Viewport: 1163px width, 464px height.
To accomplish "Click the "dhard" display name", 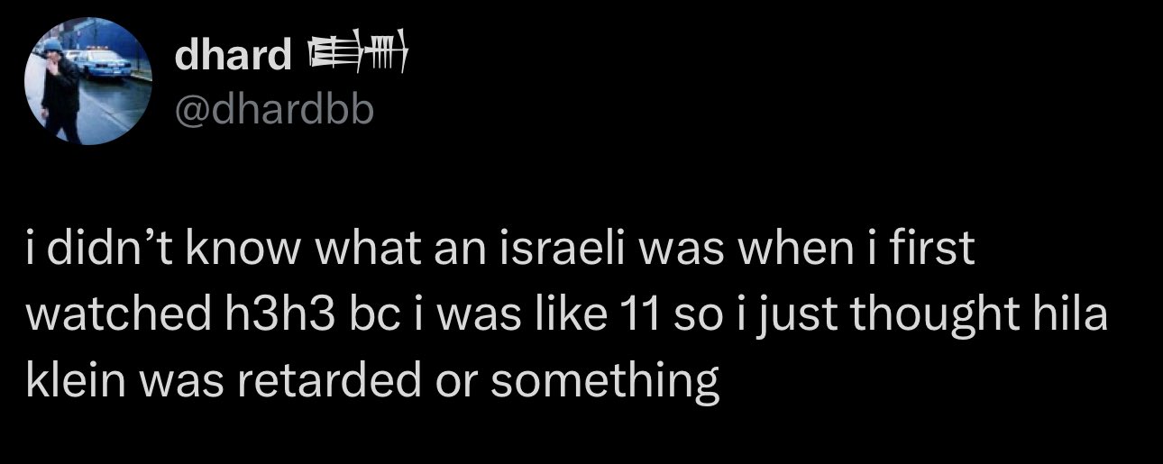I will (234, 58).
